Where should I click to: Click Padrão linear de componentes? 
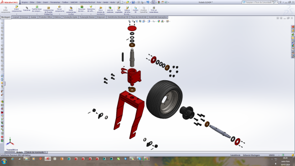[37, 9]
